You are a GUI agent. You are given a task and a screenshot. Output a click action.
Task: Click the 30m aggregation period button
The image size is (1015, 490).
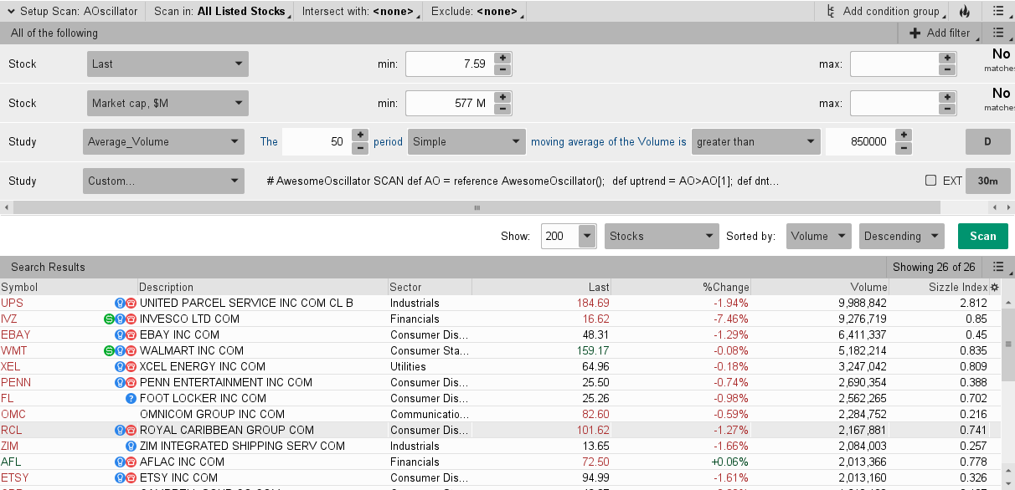[987, 181]
